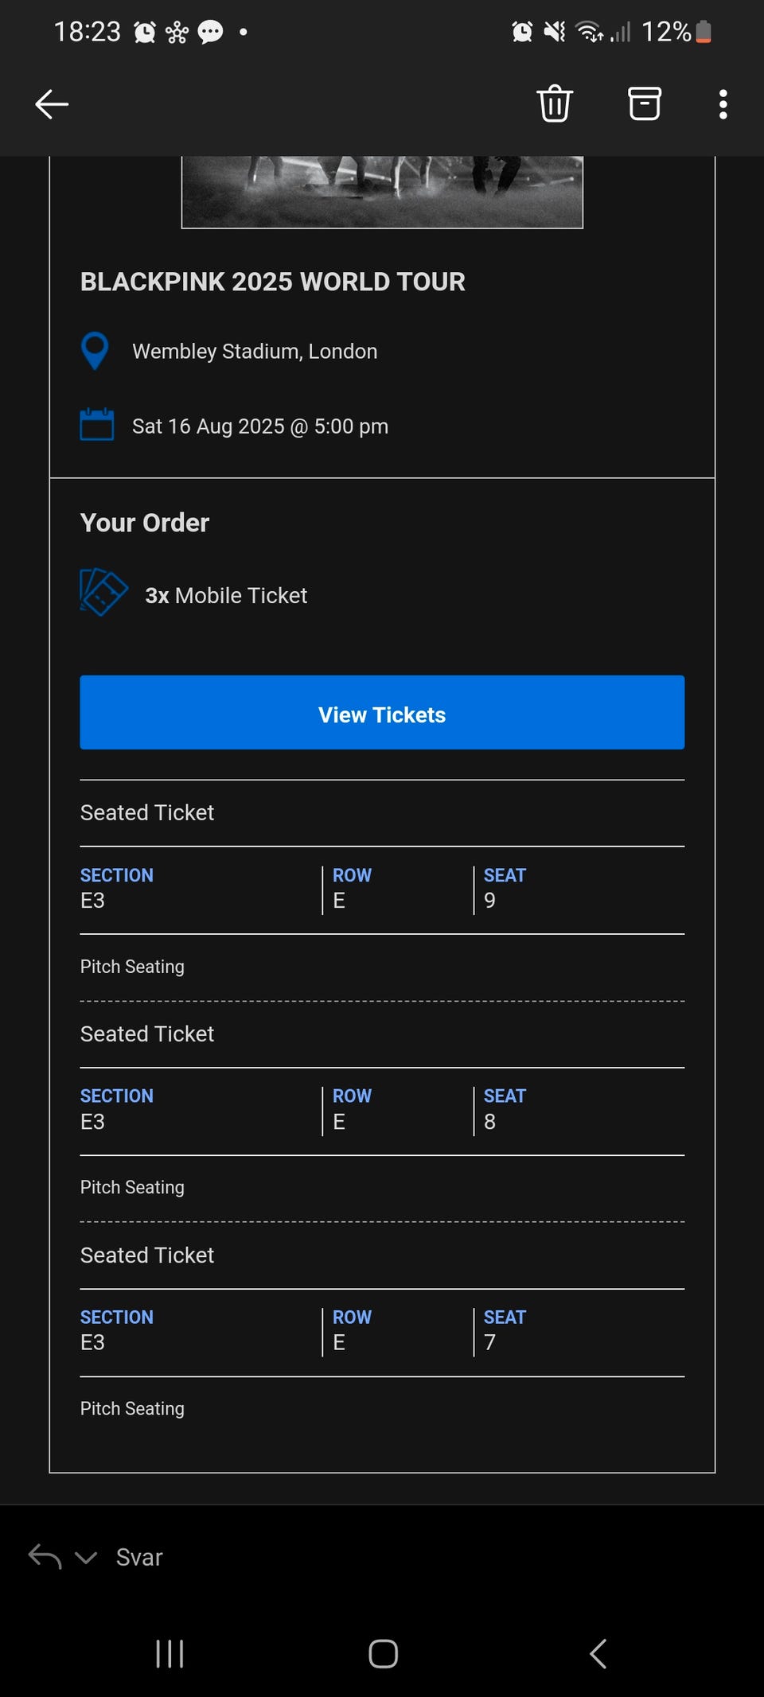The width and height of the screenshot is (764, 1697).
Task: Tap the mobile ticket icon
Action: tap(103, 593)
